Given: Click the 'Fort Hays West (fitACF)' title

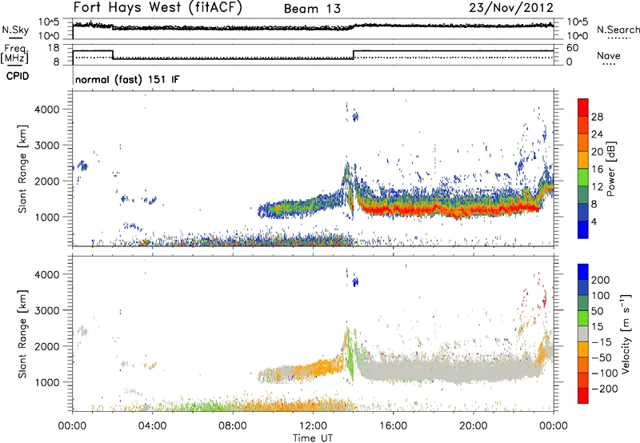Looking at the screenshot, I should [157, 8].
